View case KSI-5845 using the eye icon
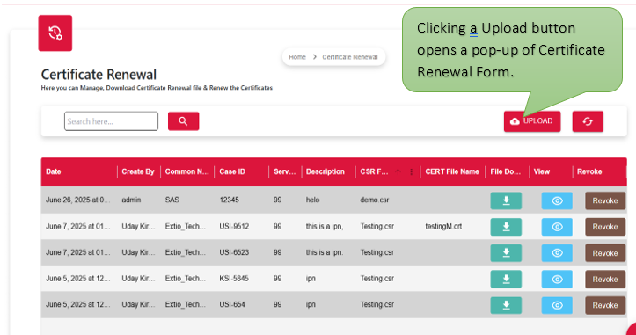The width and height of the screenshot is (636, 335). (x=557, y=279)
